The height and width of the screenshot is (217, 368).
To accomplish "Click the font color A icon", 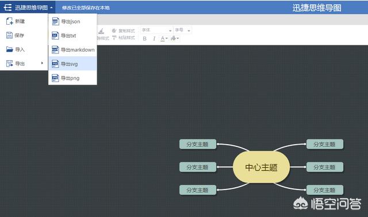I will [162, 38].
